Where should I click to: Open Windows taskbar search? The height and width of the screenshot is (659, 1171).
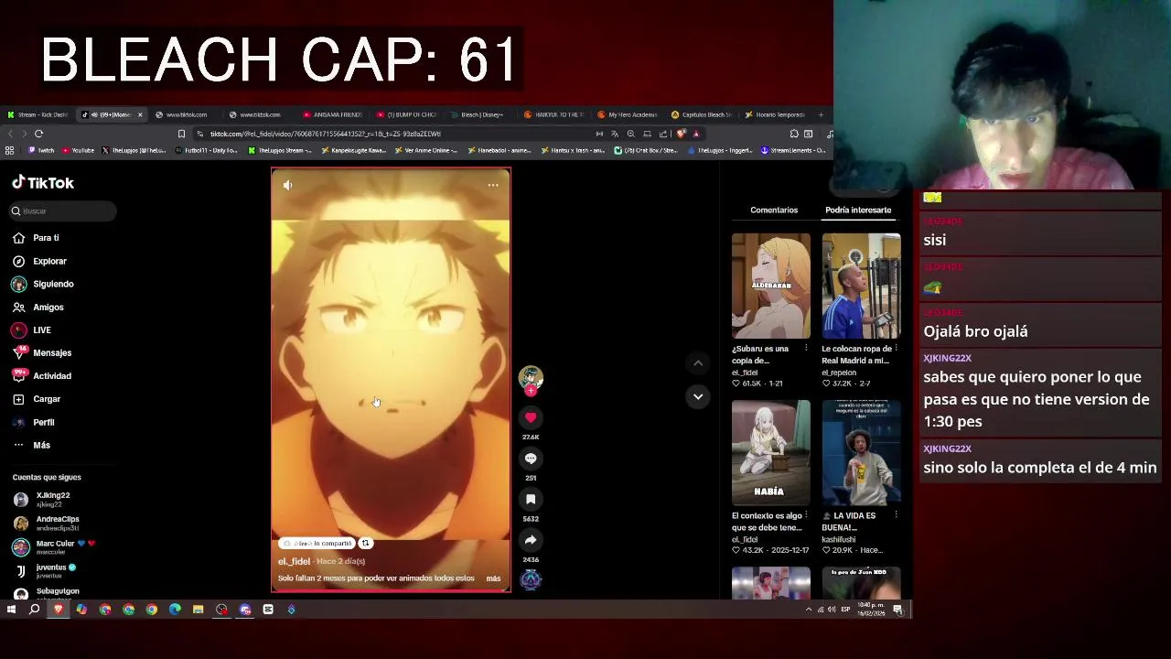pos(35,610)
